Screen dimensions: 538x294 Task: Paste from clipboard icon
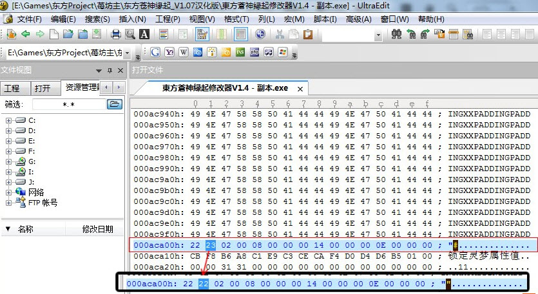308,34
